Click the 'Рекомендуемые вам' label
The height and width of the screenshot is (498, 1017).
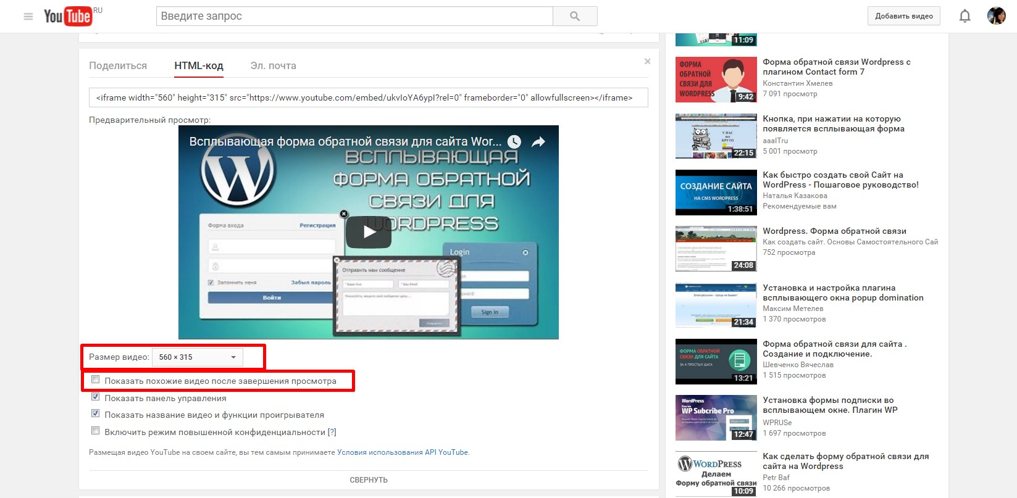800,206
